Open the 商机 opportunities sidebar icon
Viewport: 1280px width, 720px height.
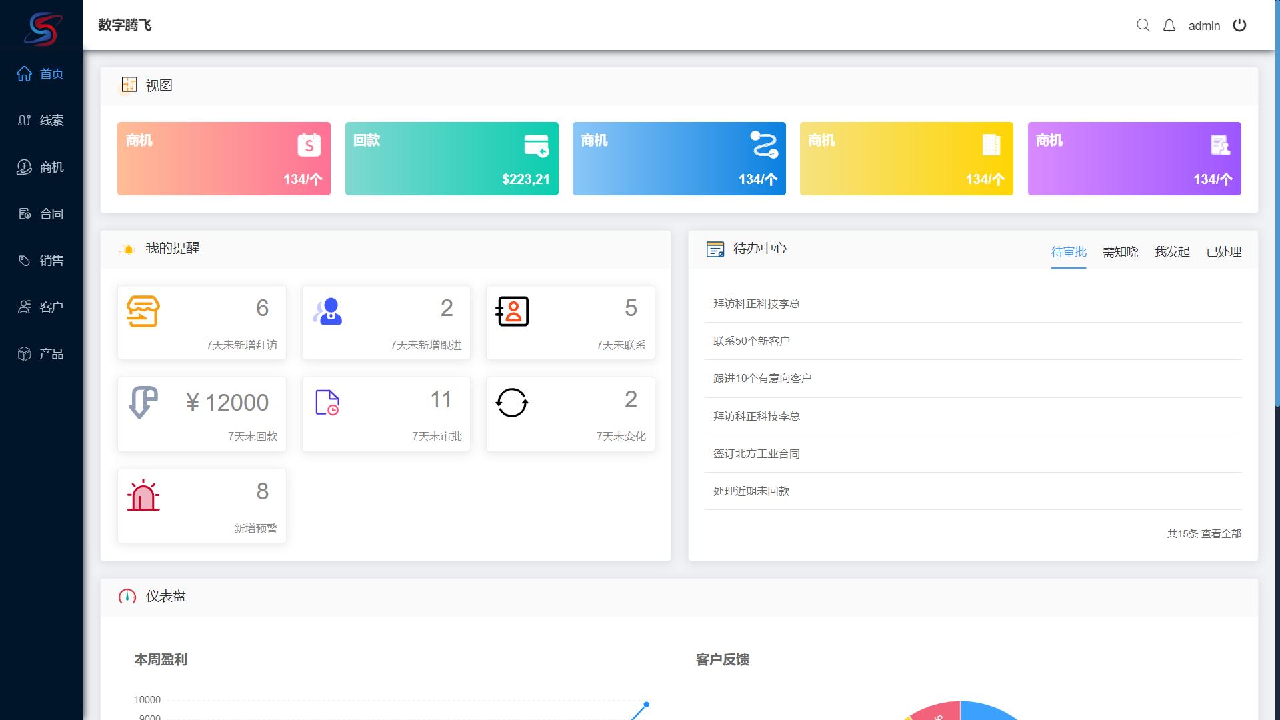point(24,167)
